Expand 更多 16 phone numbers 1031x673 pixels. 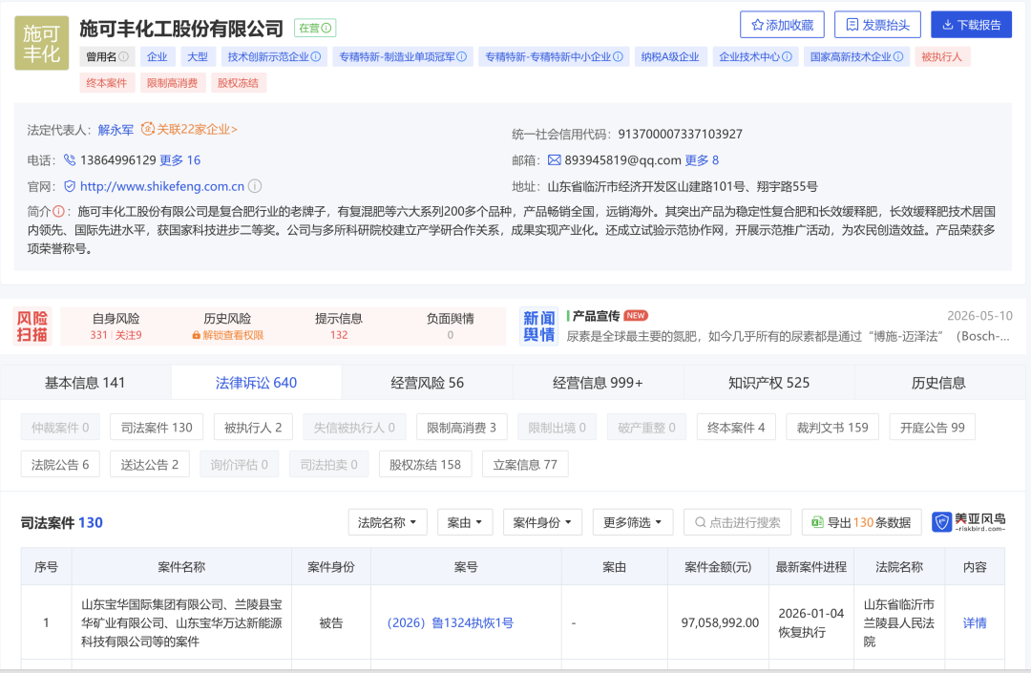point(180,159)
